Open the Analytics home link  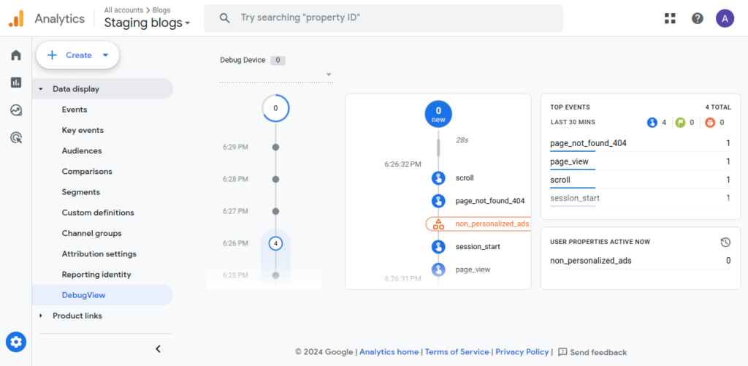pos(389,352)
